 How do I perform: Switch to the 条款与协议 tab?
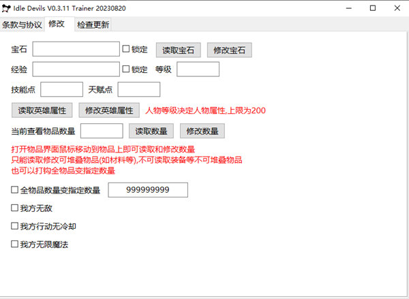click(22, 25)
